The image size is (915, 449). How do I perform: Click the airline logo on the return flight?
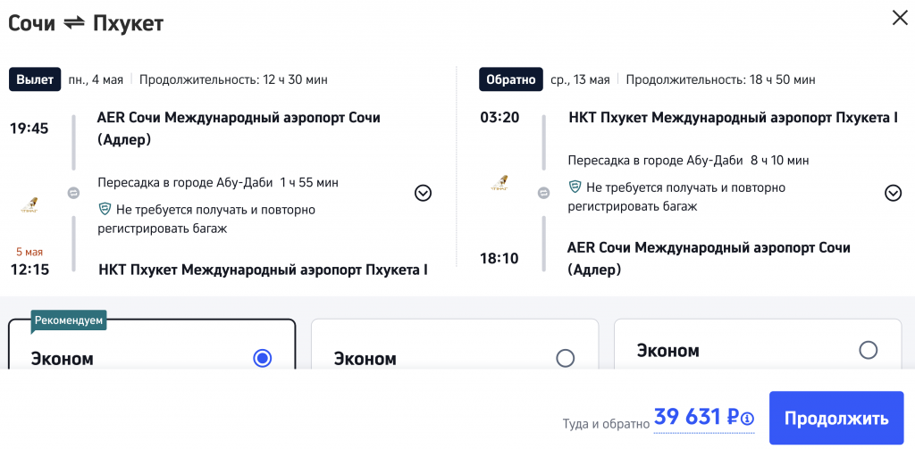point(499,185)
